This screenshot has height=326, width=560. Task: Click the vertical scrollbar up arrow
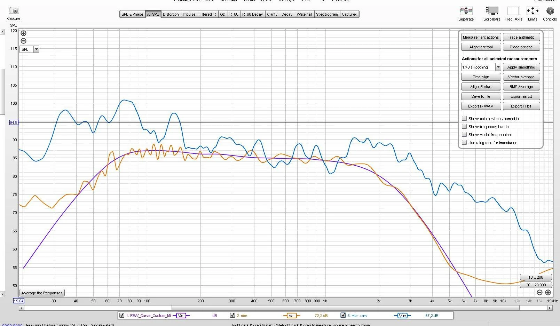point(2,32)
